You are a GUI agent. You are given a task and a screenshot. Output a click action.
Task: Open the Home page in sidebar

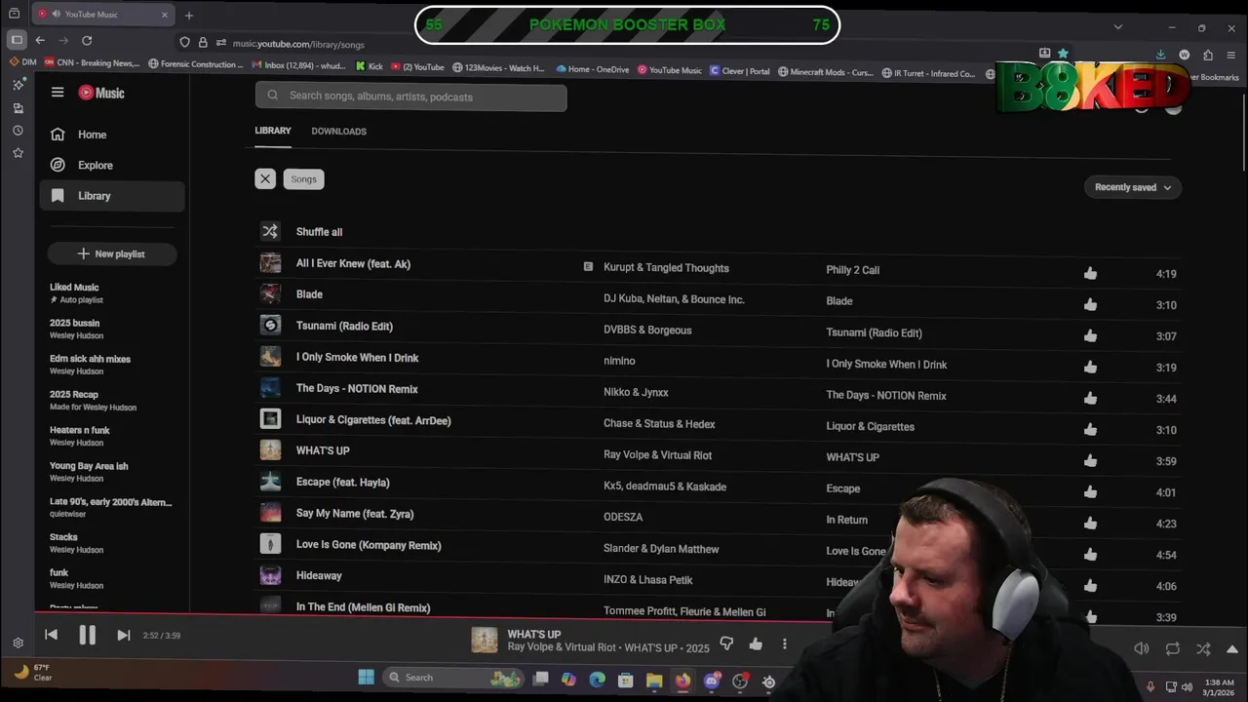(x=112, y=135)
